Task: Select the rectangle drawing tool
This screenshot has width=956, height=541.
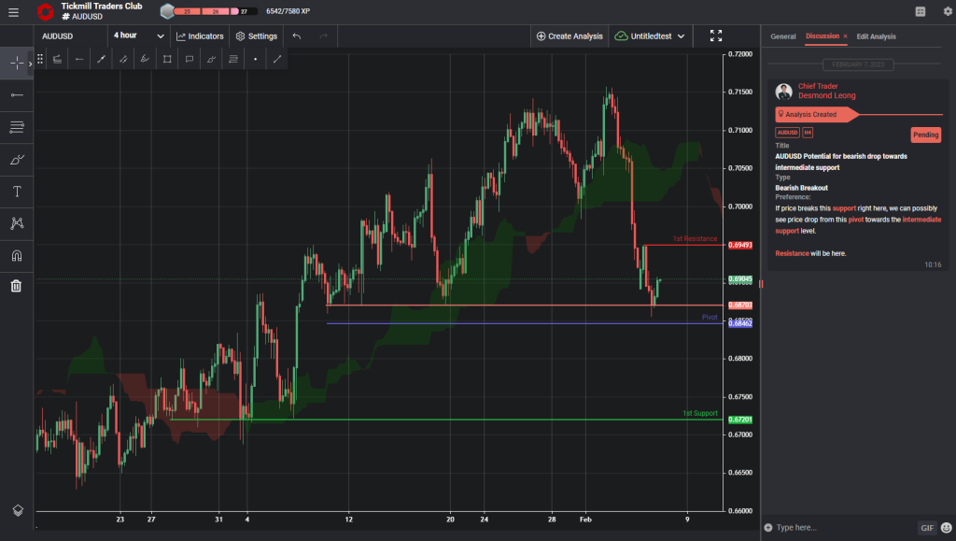Action: click(167, 58)
